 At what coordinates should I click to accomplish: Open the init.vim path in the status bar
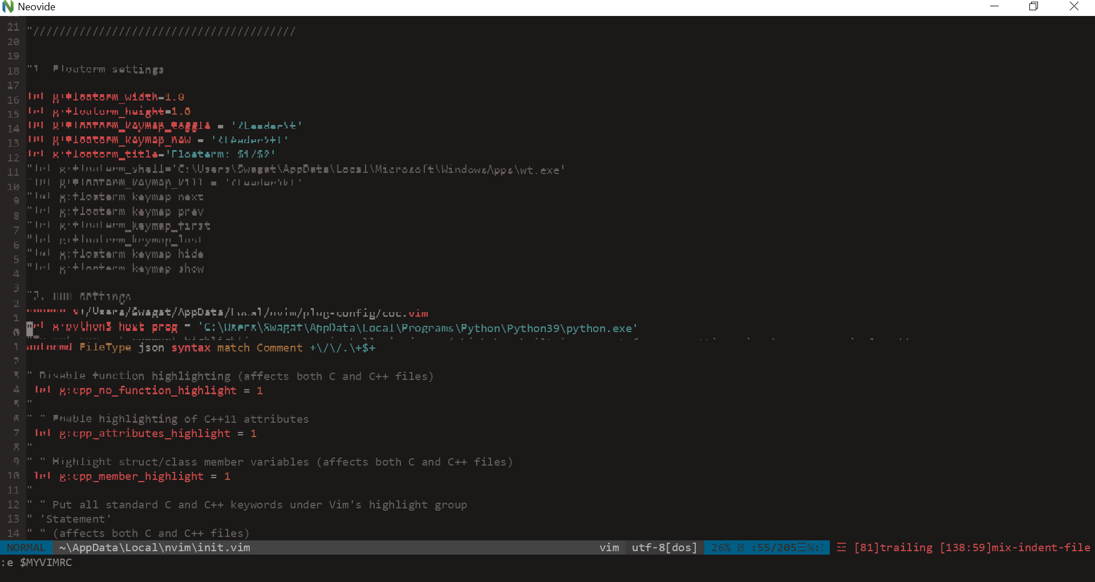(154, 547)
